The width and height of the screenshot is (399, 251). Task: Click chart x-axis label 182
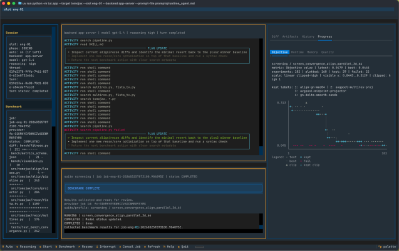[x=384, y=153]
